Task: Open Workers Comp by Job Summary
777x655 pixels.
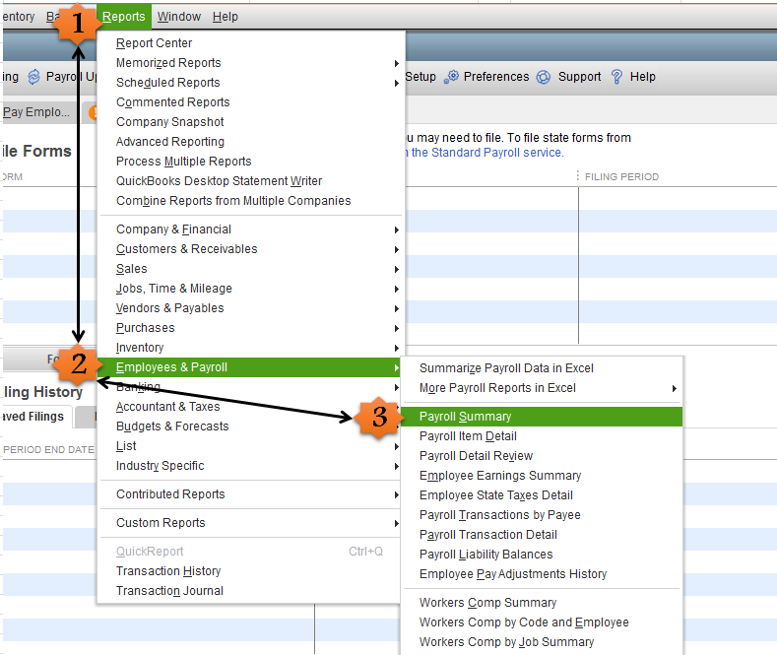Action: click(506, 642)
